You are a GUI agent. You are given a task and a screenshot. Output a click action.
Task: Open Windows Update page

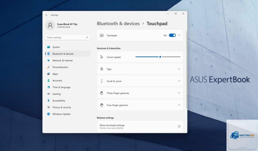[68, 114]
